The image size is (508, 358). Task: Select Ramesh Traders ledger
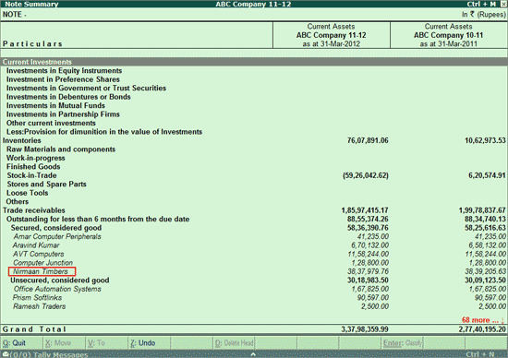pyautogui.click(x=39, y=306)
